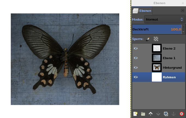Click the 100,0 Deckkraft value
This screenshot has width=186, height=118.
pos(176,29)
